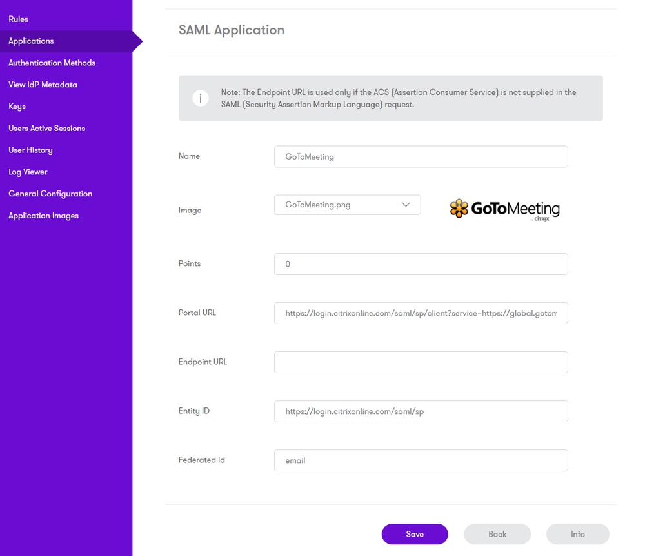Select the Name field containing GoToMeeting
This screenshot has height=556, width=645.
coord(421,156)
